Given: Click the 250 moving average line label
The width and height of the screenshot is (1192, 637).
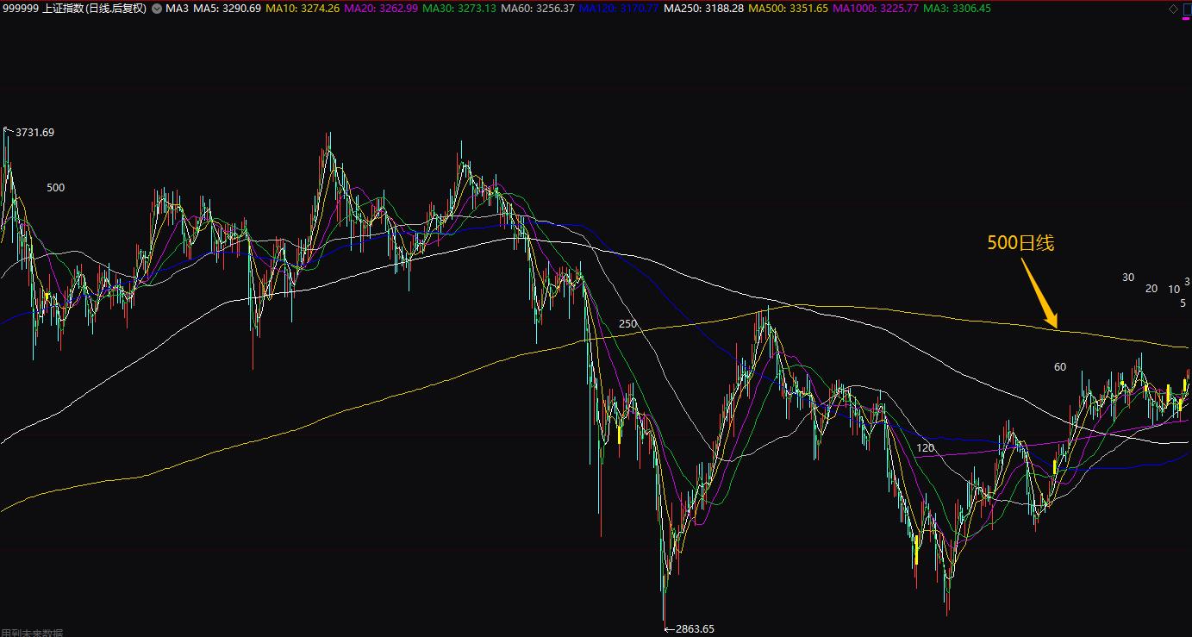Looking at the screenshot, I should (627, 324).
